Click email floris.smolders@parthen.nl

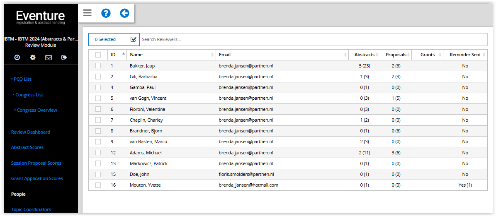tap(246, 174)
